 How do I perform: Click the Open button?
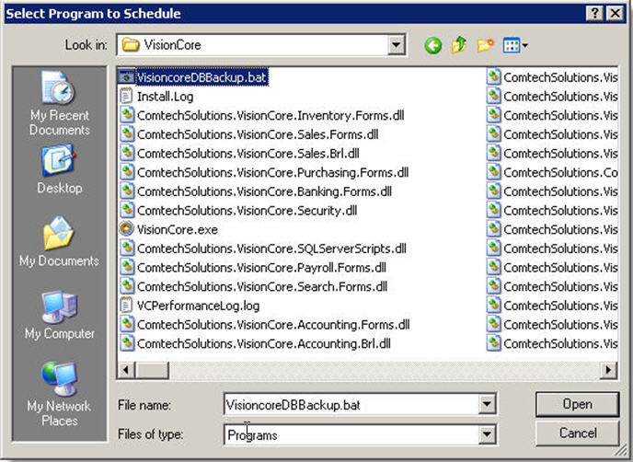coord(577,404)
